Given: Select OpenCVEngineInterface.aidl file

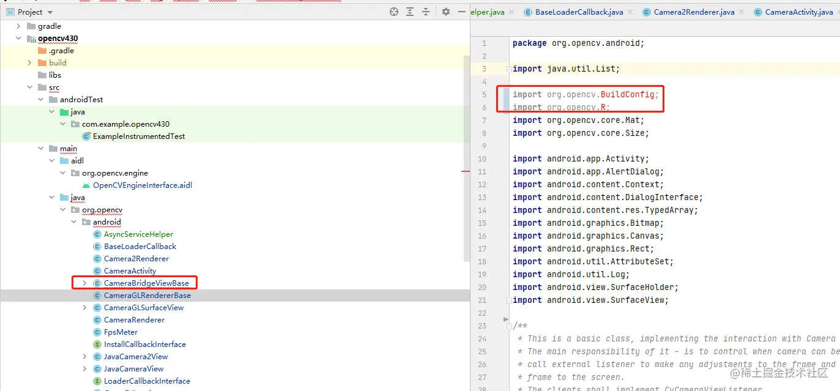Looking at the screenshot, I should [143, 185].
